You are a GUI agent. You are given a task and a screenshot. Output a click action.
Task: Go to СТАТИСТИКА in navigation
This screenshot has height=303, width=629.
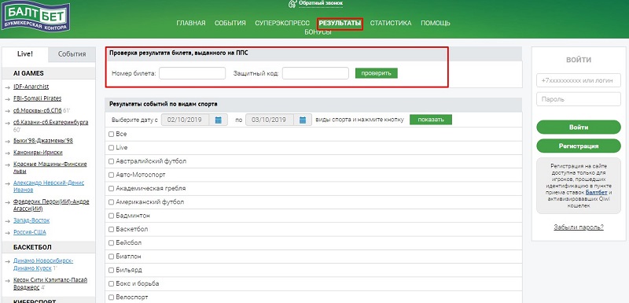pos(390,24)
